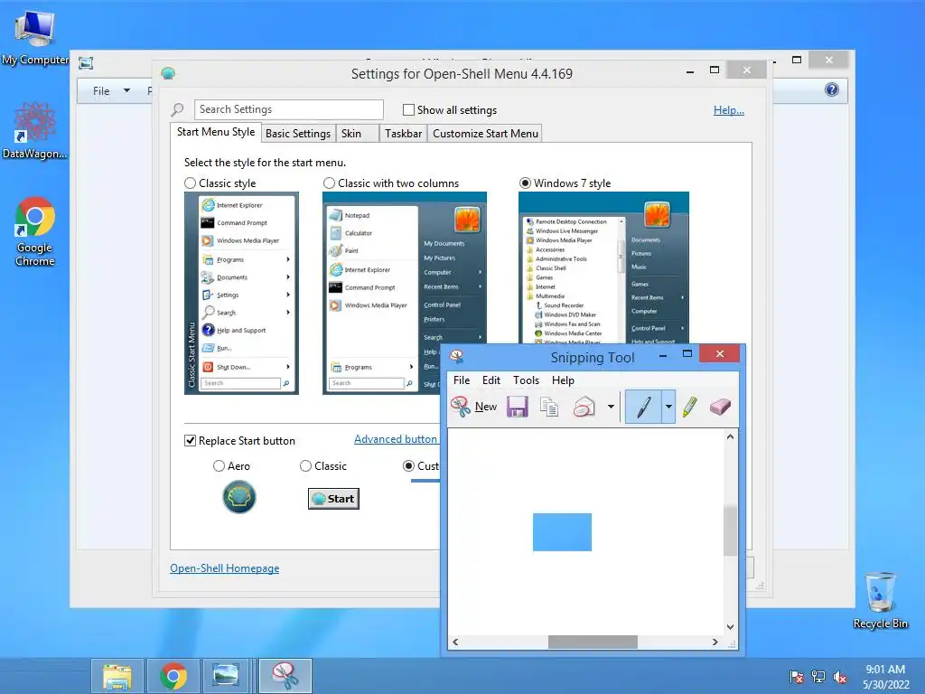Image resolution: width=925 pixels, height=694 pixels.
Task: Save the snip with floppy disk icon
Action: [518, 407]
